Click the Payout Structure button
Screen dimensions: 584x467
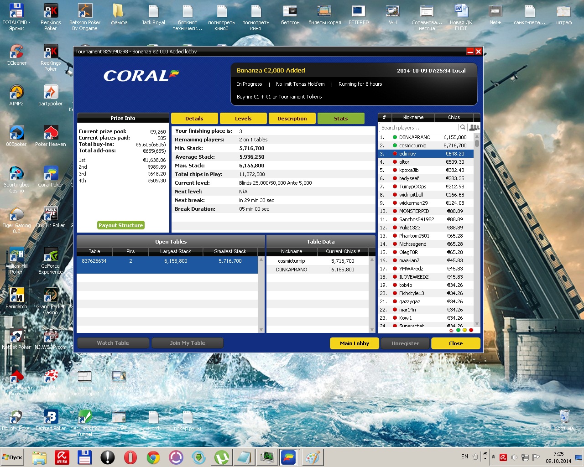[x=121, y=225]
